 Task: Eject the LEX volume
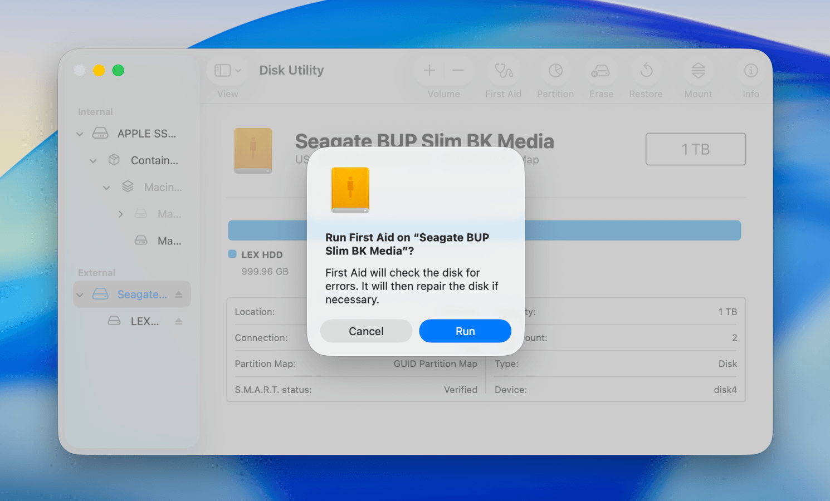coord(179,321)
